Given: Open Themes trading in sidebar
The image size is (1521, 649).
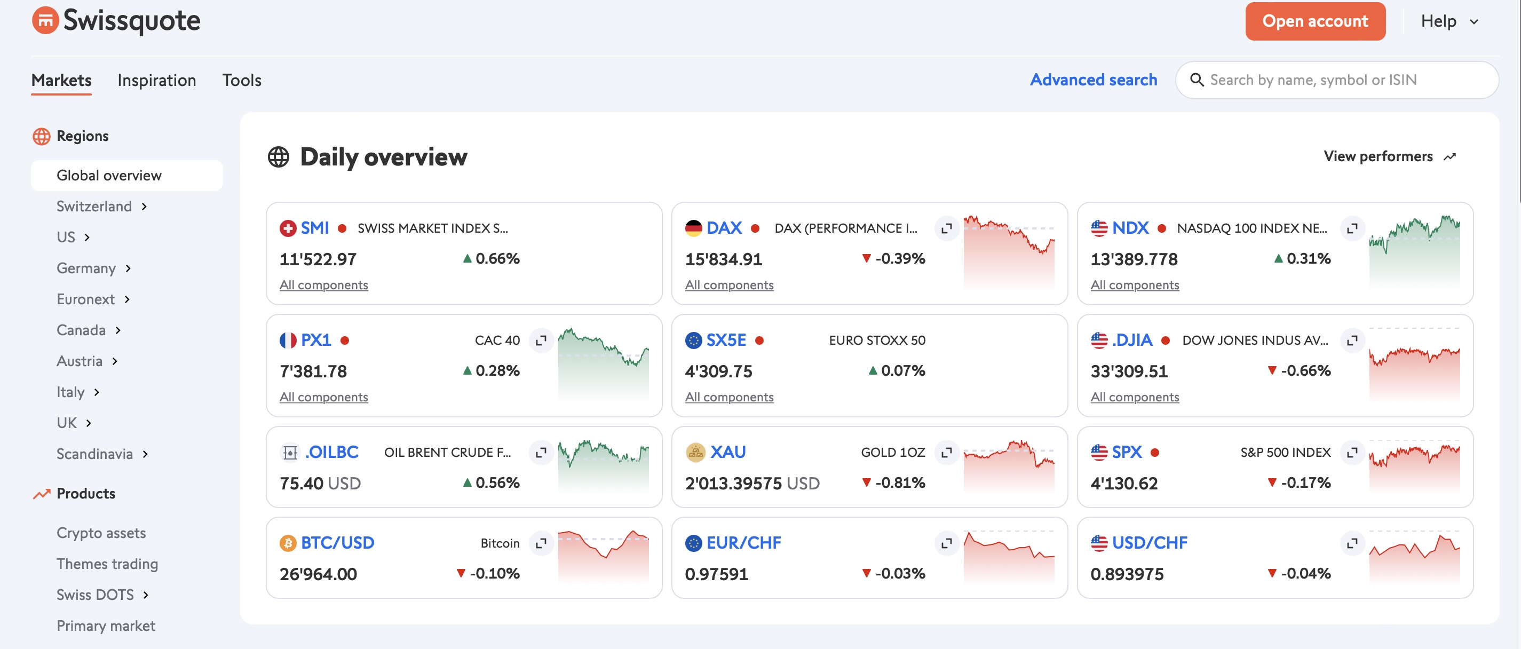Looking at the screenshot, I should 107,564.
